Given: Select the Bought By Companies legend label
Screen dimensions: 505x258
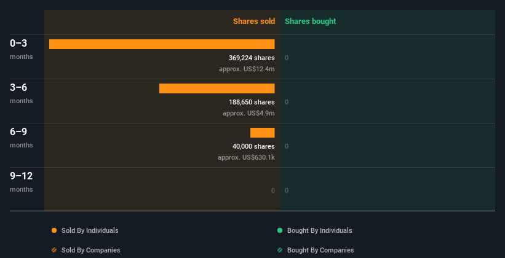Looking at the screenshot, I should pyautogui.click(x=320, y=250).
